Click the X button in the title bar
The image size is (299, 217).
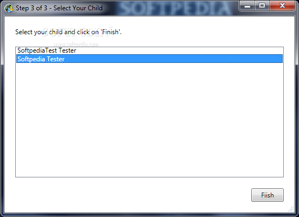282,6
